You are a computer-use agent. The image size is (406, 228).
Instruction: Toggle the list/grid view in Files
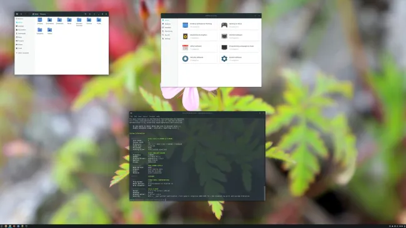tap(90, 14)
